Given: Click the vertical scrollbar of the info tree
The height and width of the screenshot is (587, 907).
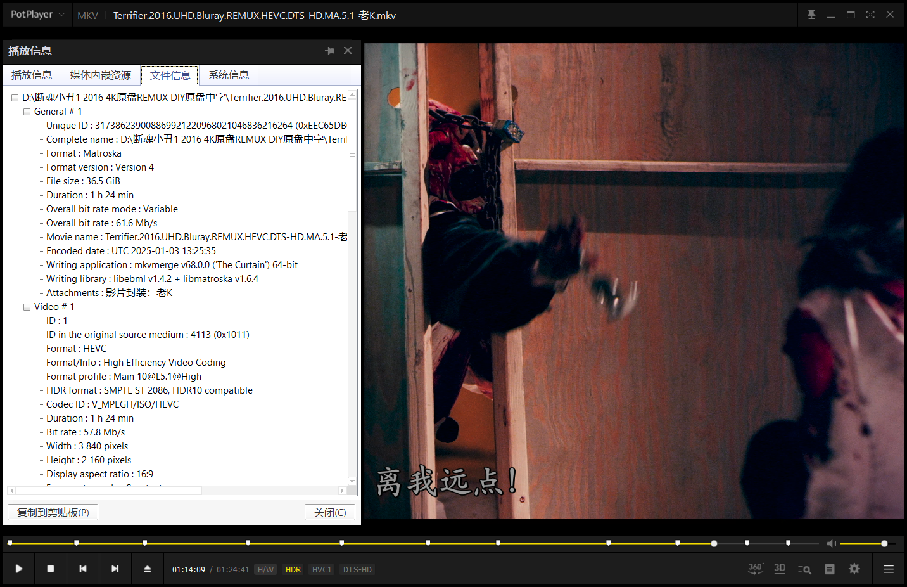Looking at the screenshot, I should (x=352, y=155).
